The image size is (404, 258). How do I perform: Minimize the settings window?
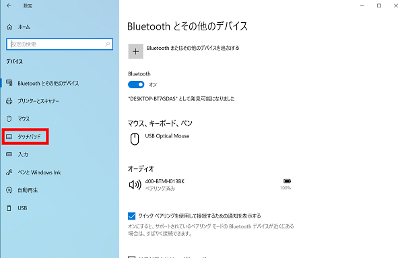pyautogui.click(x=362, y=5)
